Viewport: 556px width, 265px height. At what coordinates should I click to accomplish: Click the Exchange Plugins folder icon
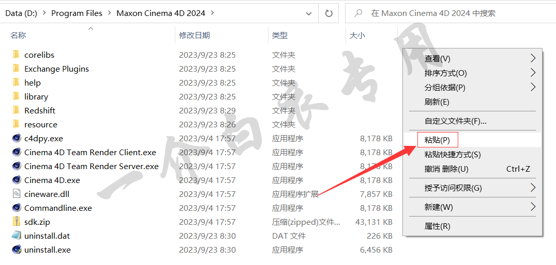pos(16,69)
